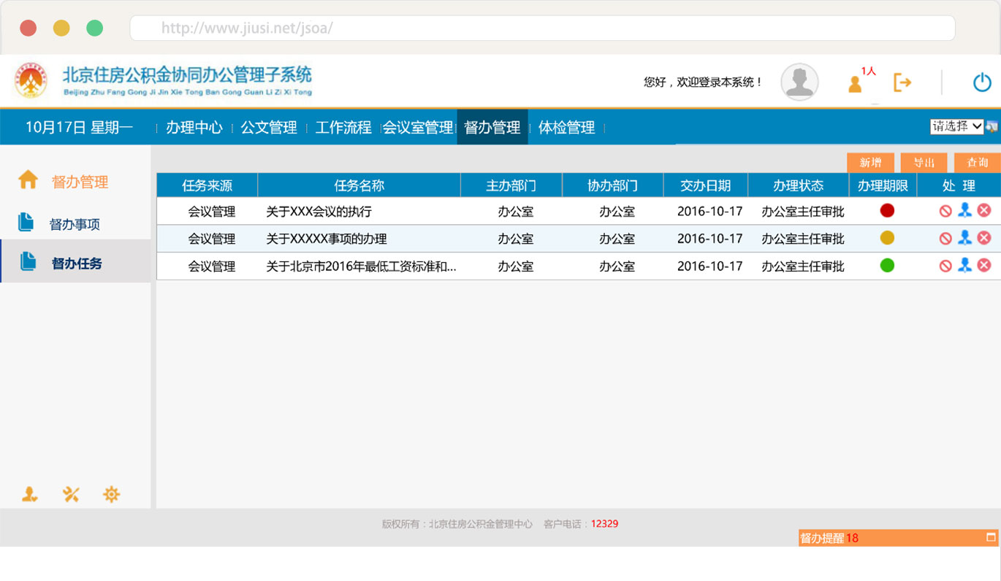This screenshot has height=581, width=1001.
Task: Click the orange wrench tools icon in sidebar
Action: [71, 495]
